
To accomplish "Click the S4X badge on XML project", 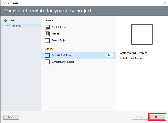I will 110,55.
